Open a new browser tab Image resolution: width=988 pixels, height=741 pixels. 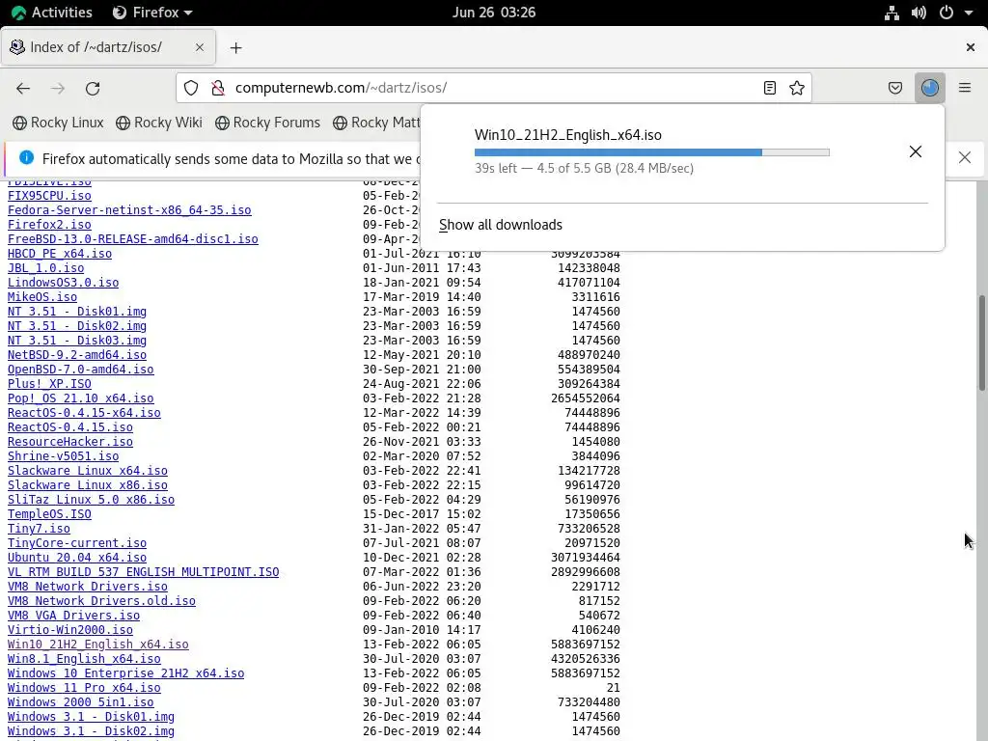point(235,48)
